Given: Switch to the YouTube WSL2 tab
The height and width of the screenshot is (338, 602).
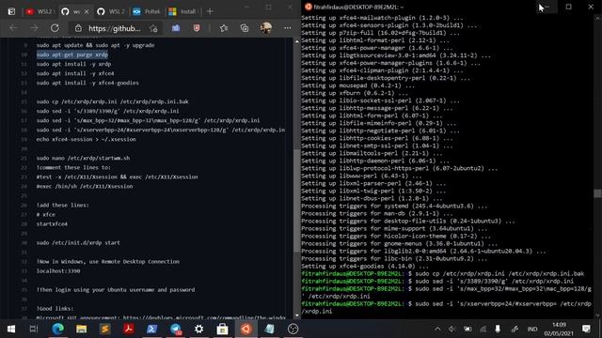Looking at the screenshot, I should 40,11.
